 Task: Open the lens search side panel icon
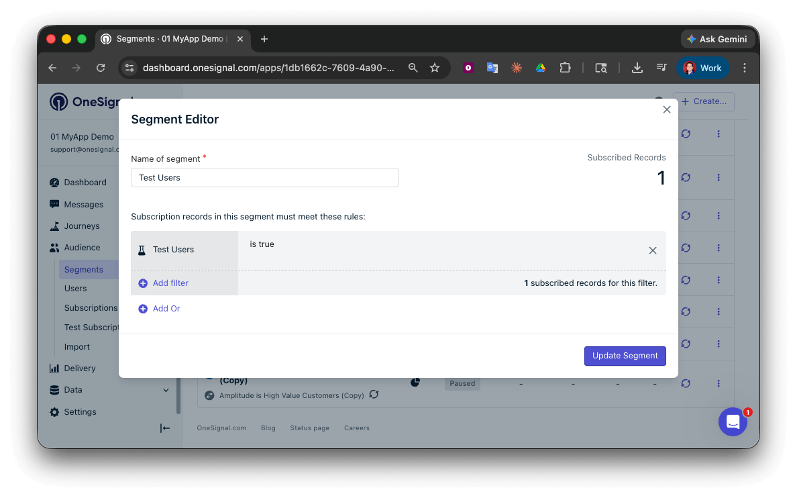(x=601, y=68)
